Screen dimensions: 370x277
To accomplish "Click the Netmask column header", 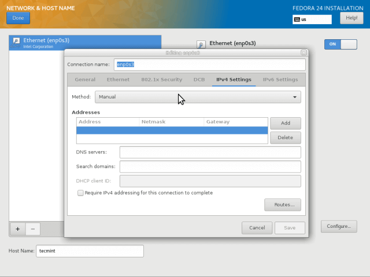I will pyautogui.click(x=172, y=122).
